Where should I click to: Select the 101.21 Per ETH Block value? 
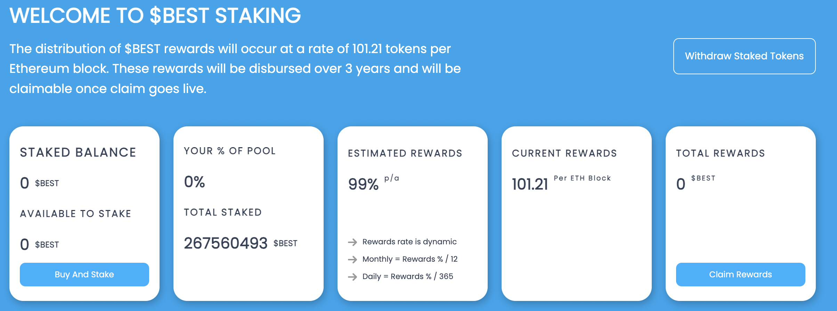pyautogui.click(x=561, y=183)
